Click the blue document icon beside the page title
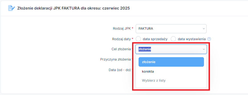Screen dimensions: 248x95 click(x=12, y=8)
